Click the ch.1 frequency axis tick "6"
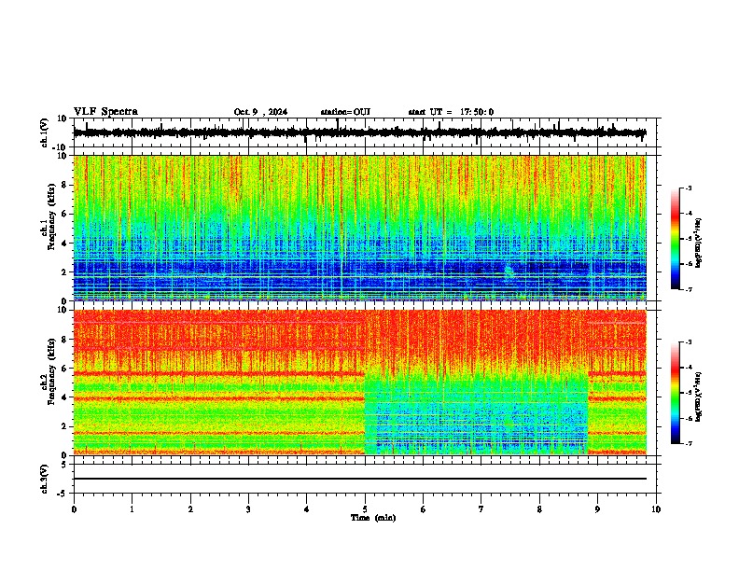This screenshot has height=571, width=739. click(65, 214)
